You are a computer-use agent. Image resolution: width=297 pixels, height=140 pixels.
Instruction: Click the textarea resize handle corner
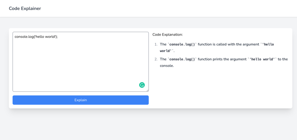pos(147,90)
